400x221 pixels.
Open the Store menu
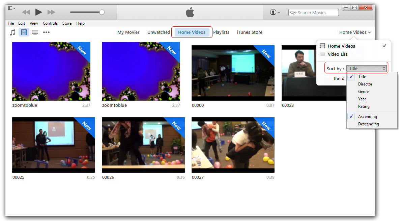pyautogui.click(x=67, y=23)
